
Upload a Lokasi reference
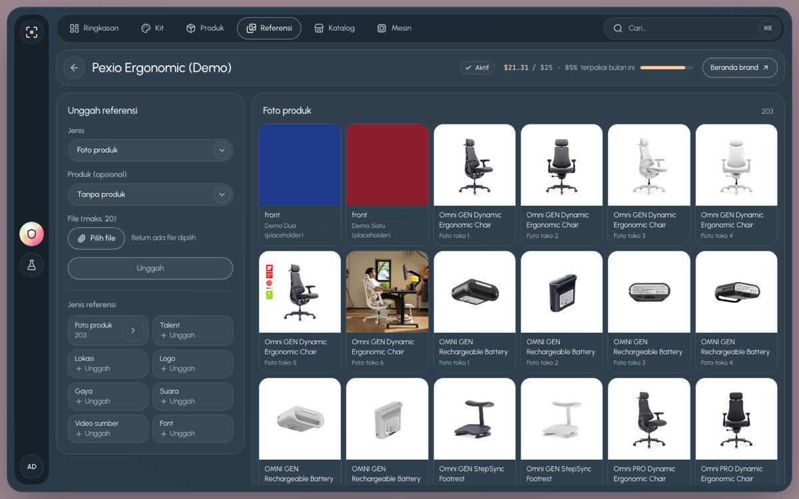click(108, 363)
